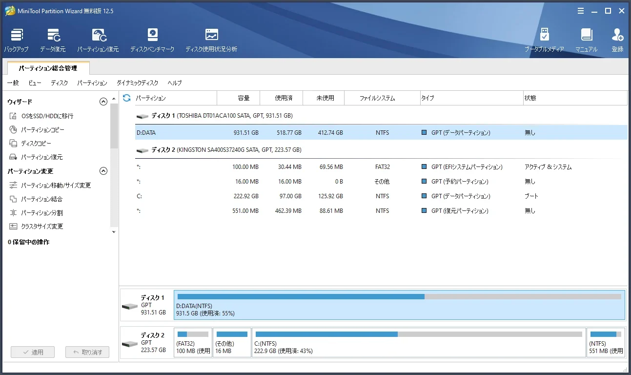Open the マニュアル manual
This screenshot has height=375, width=631.
tap(586, 40)
